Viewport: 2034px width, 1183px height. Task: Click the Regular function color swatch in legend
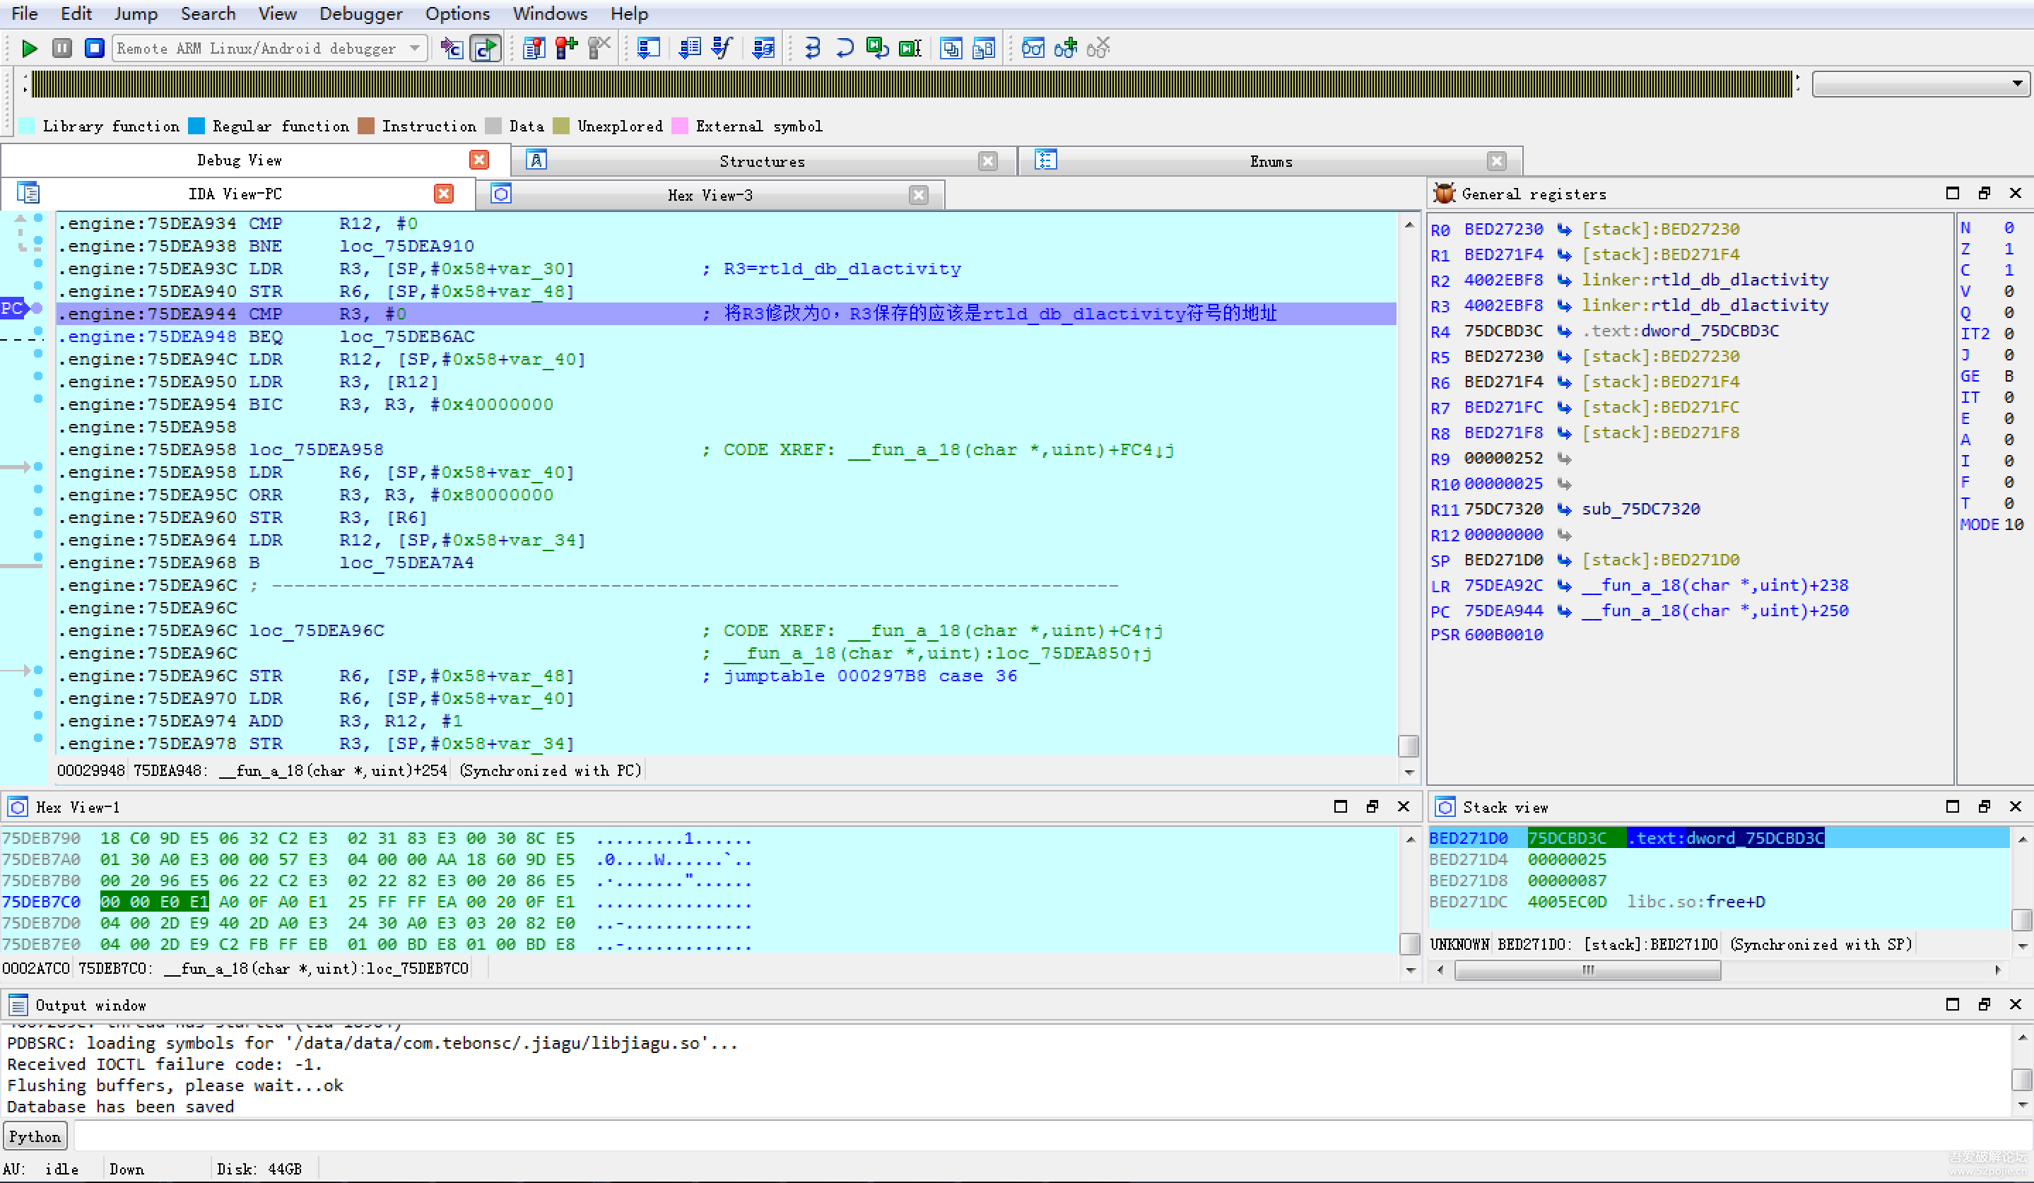point(196,126)
